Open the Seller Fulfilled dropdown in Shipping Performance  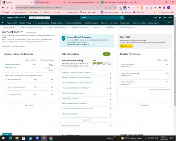pos(163,60)
